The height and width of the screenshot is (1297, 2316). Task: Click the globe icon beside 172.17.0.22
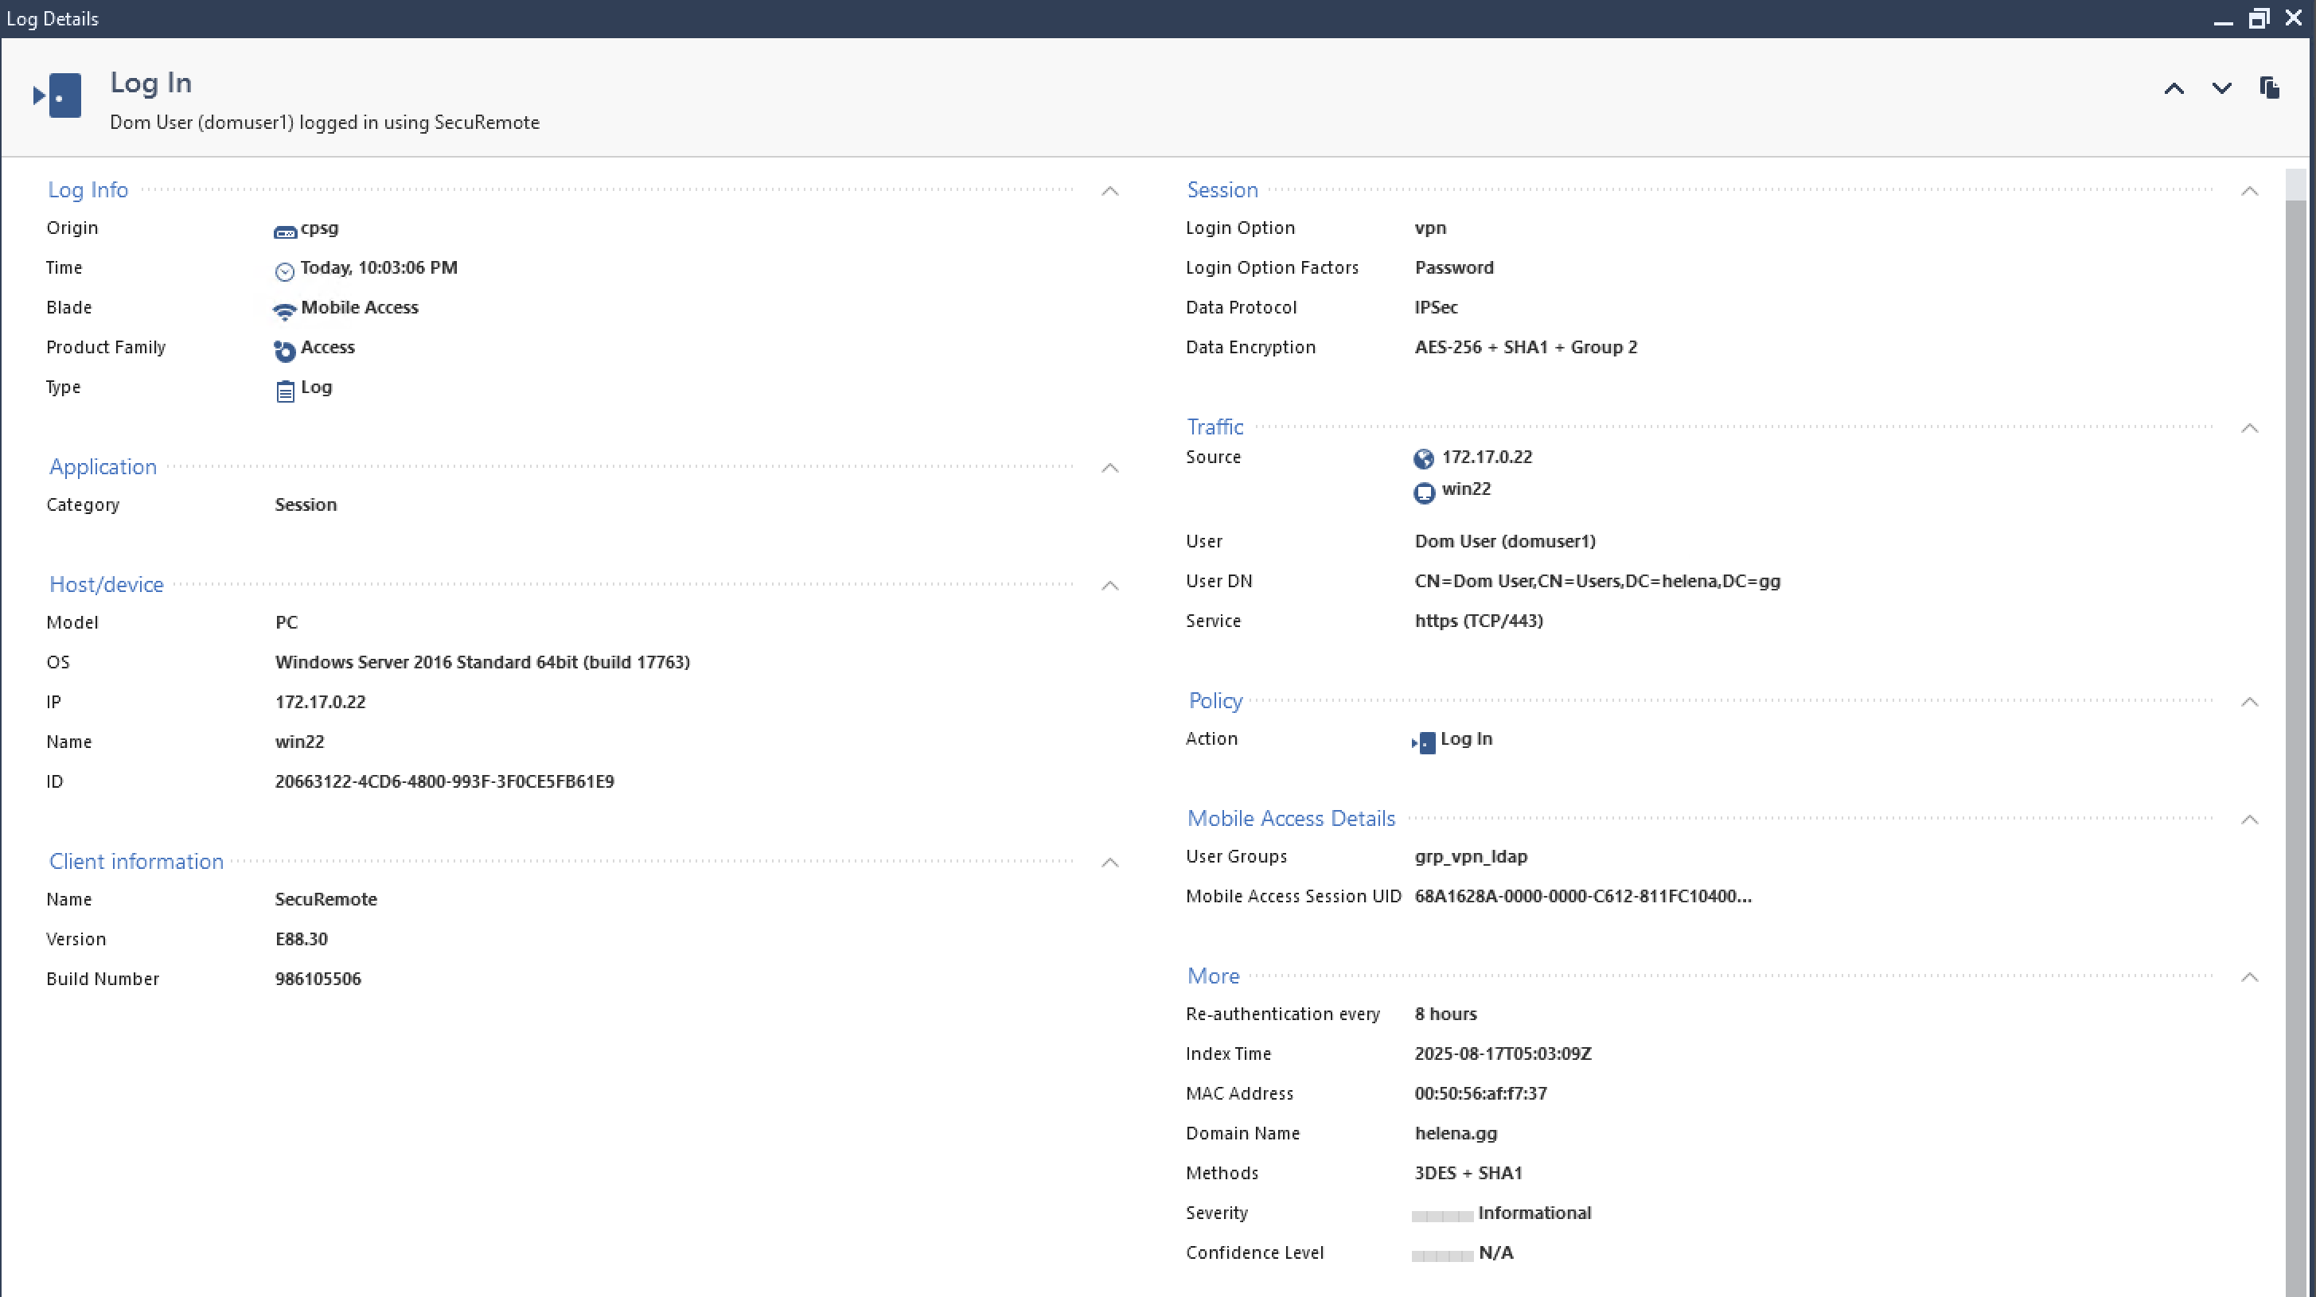point(1423,459)
